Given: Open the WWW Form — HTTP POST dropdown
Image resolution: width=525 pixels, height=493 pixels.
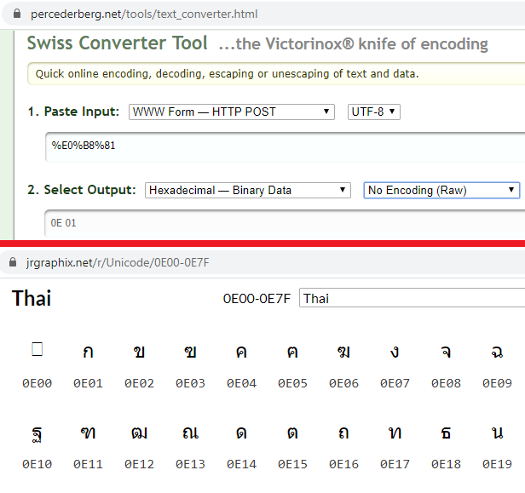Looking at the screenshot, I should pyautogui.click(x=231, y=112).
